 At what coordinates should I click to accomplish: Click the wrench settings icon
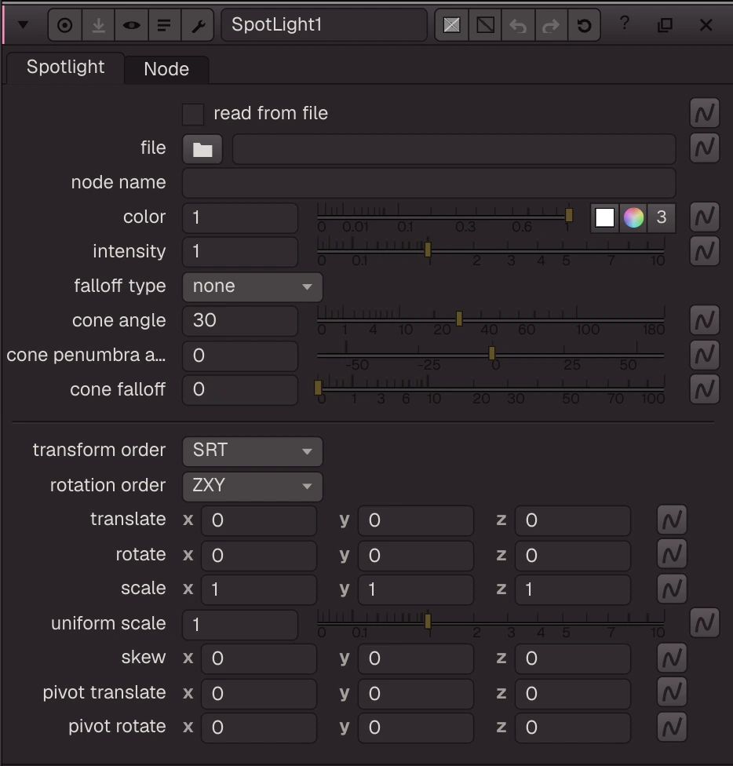(198, 25)
